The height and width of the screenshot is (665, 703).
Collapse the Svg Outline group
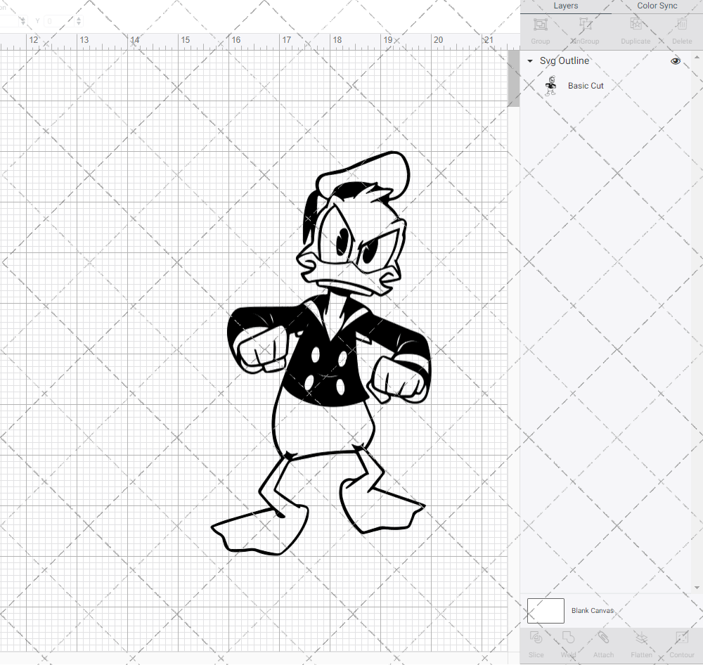[529, 61]
